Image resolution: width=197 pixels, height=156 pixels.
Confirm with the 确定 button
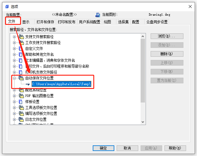(x=103, y=148)
